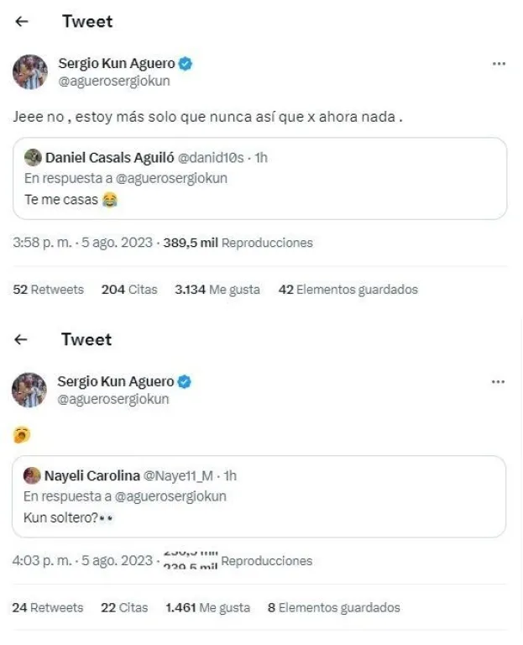View the 52 Retweets list
Image resolution: width=523 pixels, height=645 pixels.
click(49, 290)
